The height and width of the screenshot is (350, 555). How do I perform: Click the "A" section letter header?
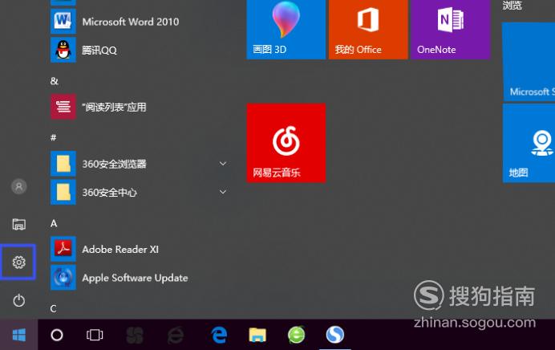(x=54, y=223)
